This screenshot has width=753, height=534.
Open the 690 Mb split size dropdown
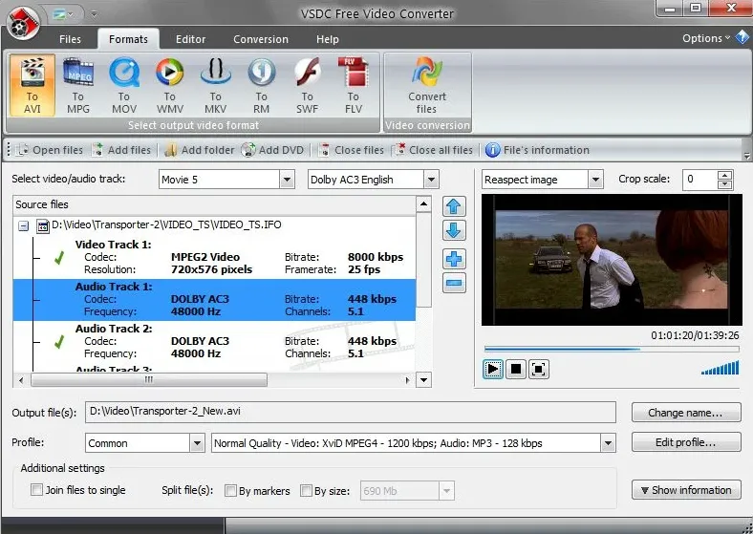point(446,491)
